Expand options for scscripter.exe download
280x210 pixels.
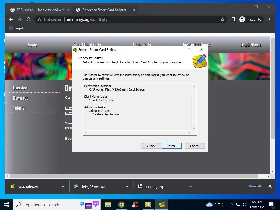pyautogui.click(x=63, y=186)
